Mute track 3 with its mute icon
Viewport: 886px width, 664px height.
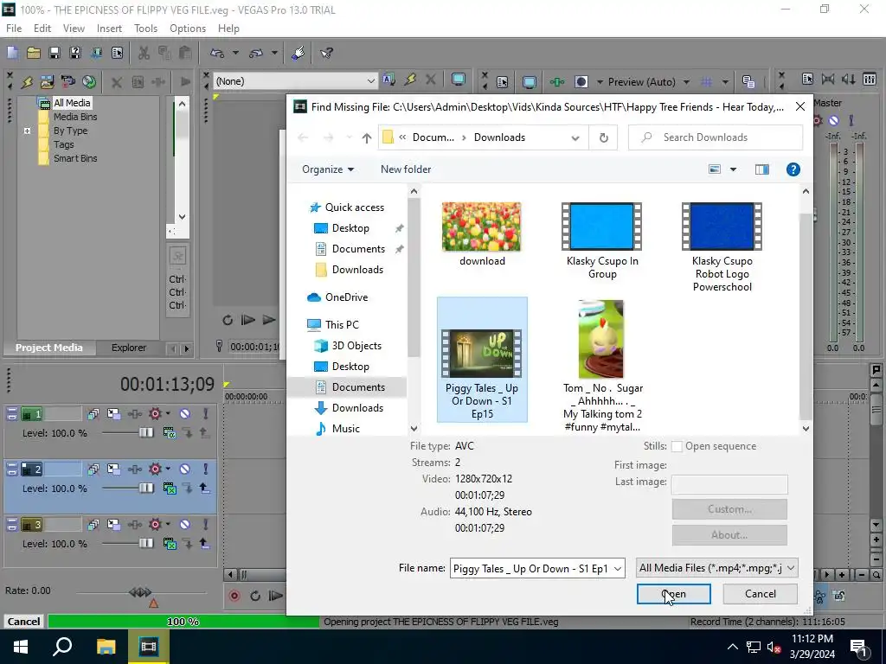(185, 525)
